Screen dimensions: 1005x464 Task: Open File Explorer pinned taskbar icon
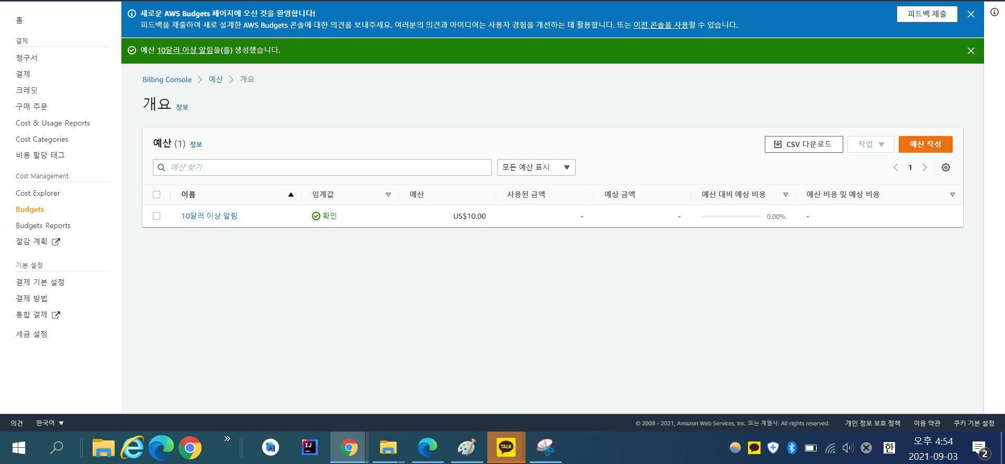click(x=103, y=448)
